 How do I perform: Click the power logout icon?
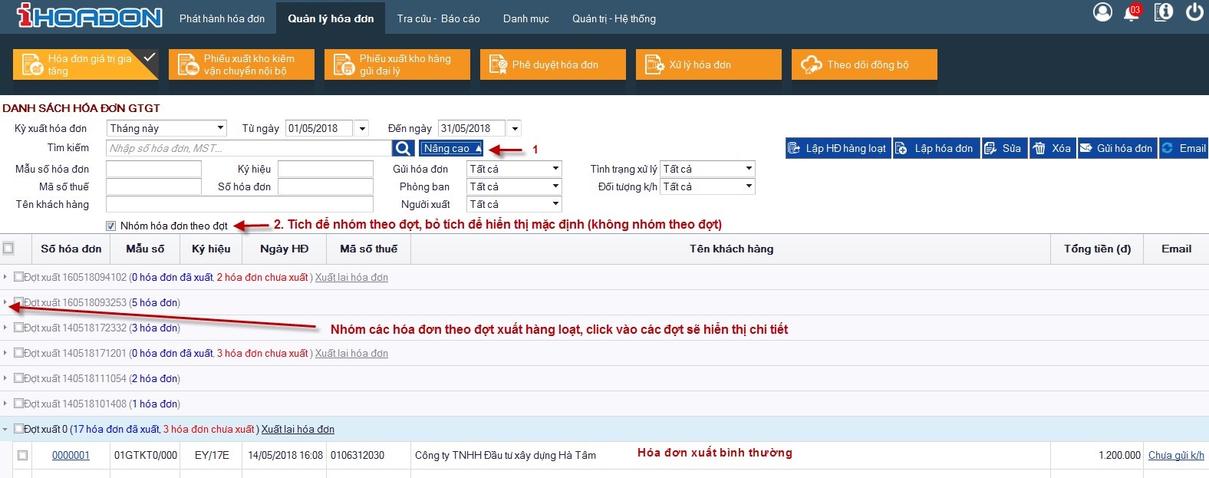(x=1194, y=12)
